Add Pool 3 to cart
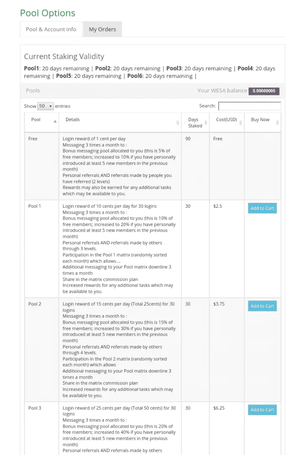This screenshot has width=303, height=455. [x=262, y=410]
